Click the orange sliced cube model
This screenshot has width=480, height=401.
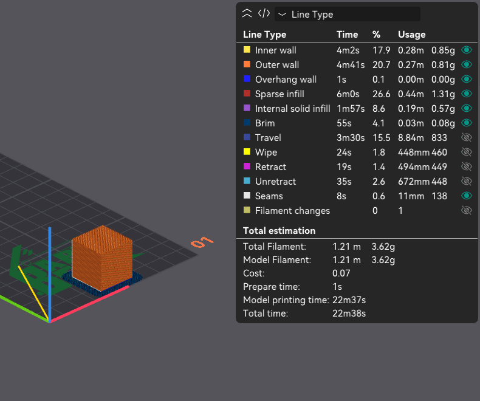pyautogui.click(x=102, y=258)
